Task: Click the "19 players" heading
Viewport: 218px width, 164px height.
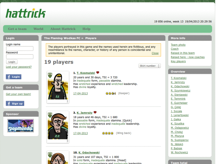Action: click(59, 62)
